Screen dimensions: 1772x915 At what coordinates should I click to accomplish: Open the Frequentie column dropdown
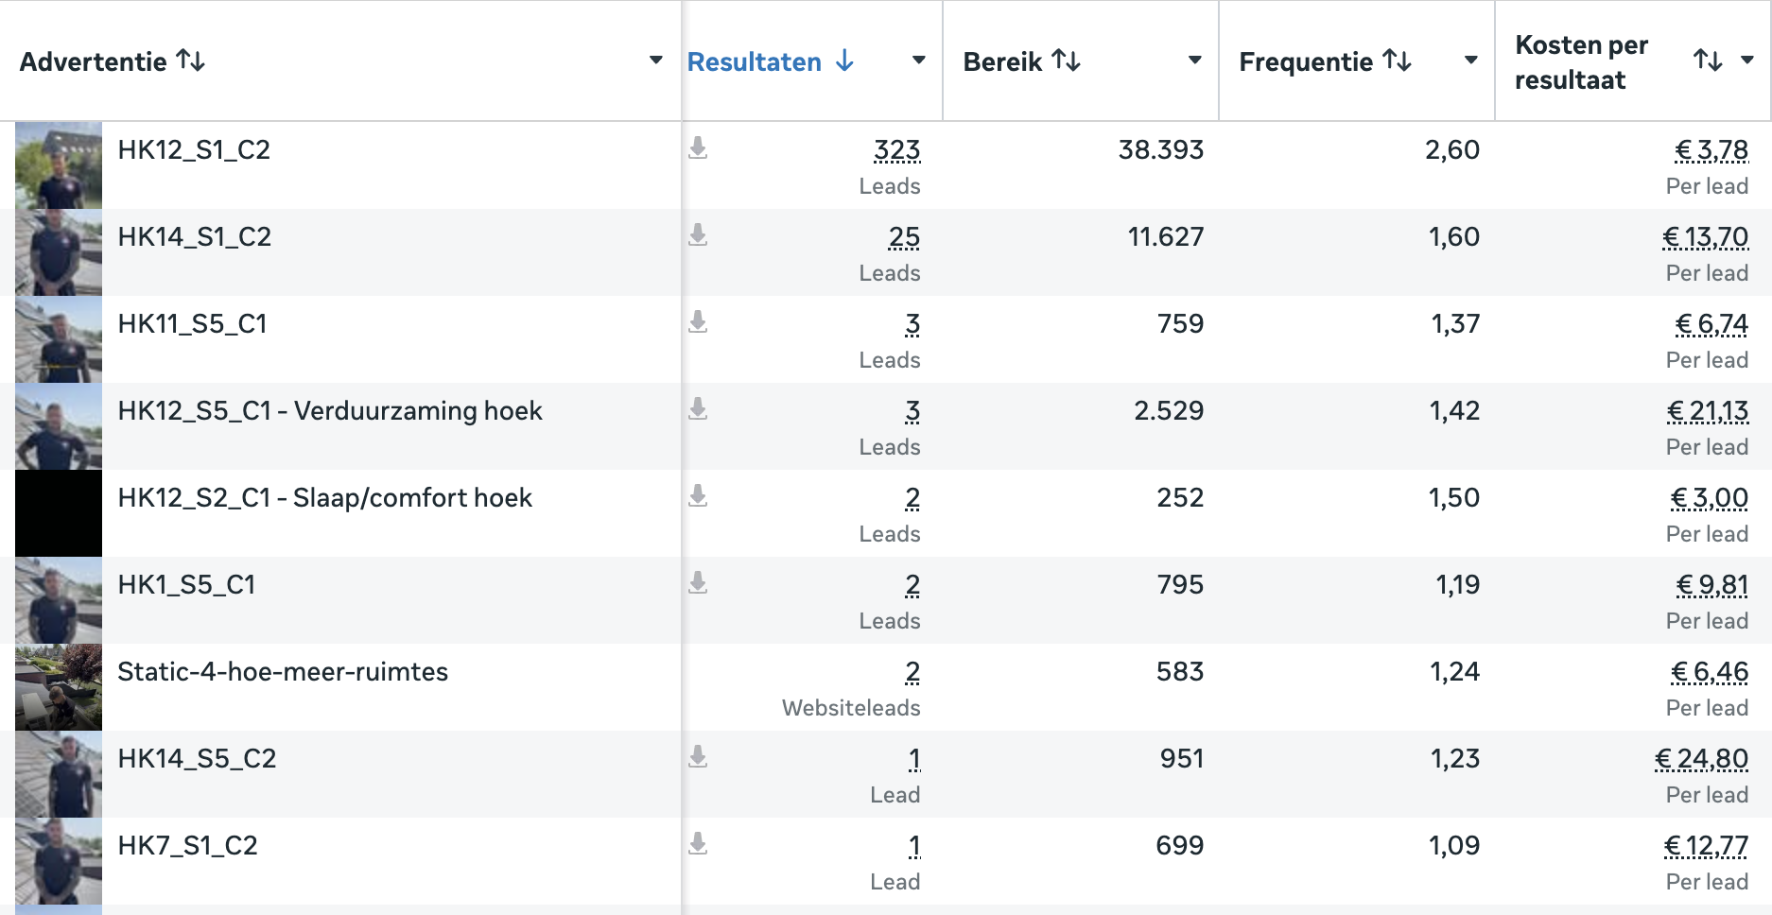coord(1470,60)
